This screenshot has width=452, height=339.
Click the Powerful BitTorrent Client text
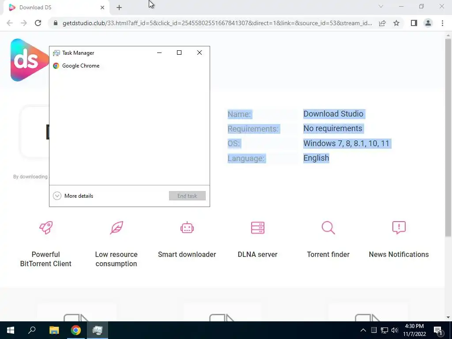(45, 259)
